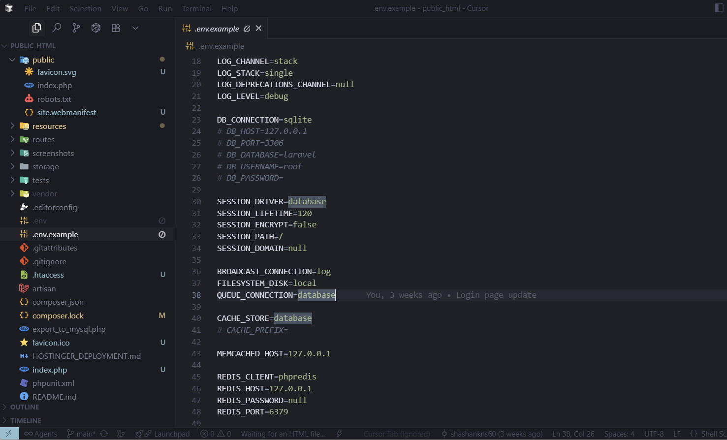Open the Extensions view
The width and height of the screenshot is (727, 440).
(x=116, y=28)
